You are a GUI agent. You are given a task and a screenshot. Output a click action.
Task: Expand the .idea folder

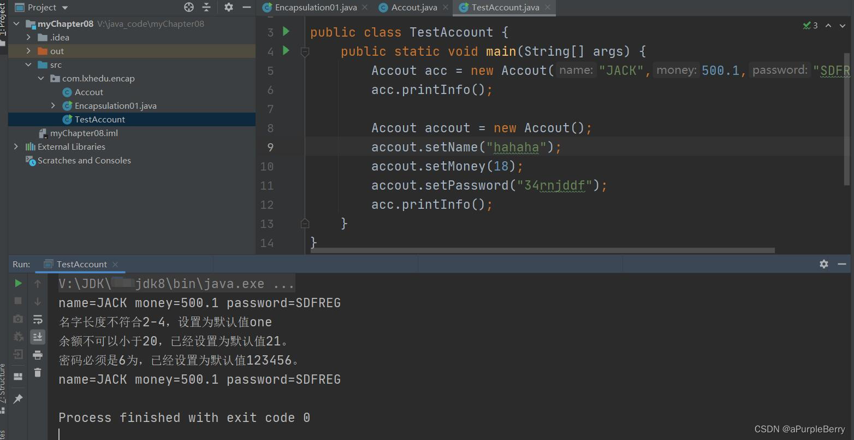[x=28, y=37]
